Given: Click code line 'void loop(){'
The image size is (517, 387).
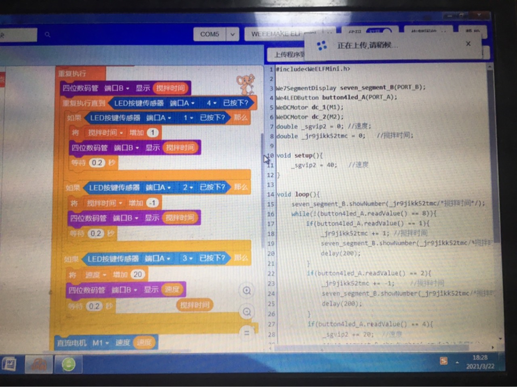Looking at the screenshot, I should [x=298, y=194].
